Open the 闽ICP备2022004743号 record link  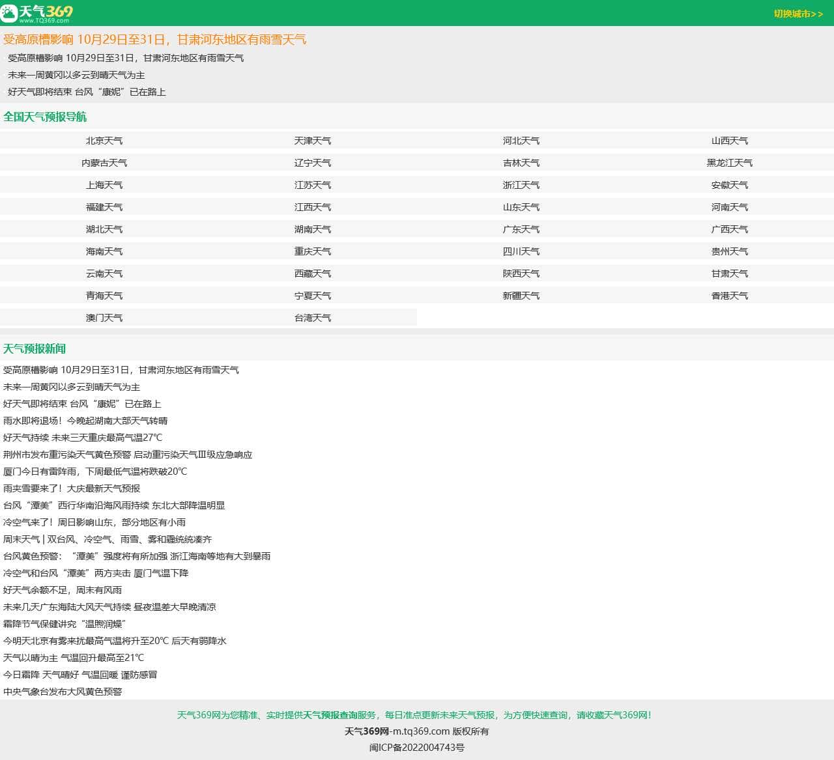tap(417, 748)
